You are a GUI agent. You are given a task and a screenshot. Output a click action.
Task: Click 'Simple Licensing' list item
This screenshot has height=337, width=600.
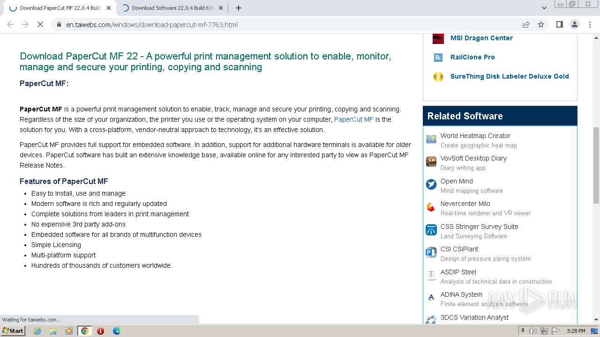(56, 245)
